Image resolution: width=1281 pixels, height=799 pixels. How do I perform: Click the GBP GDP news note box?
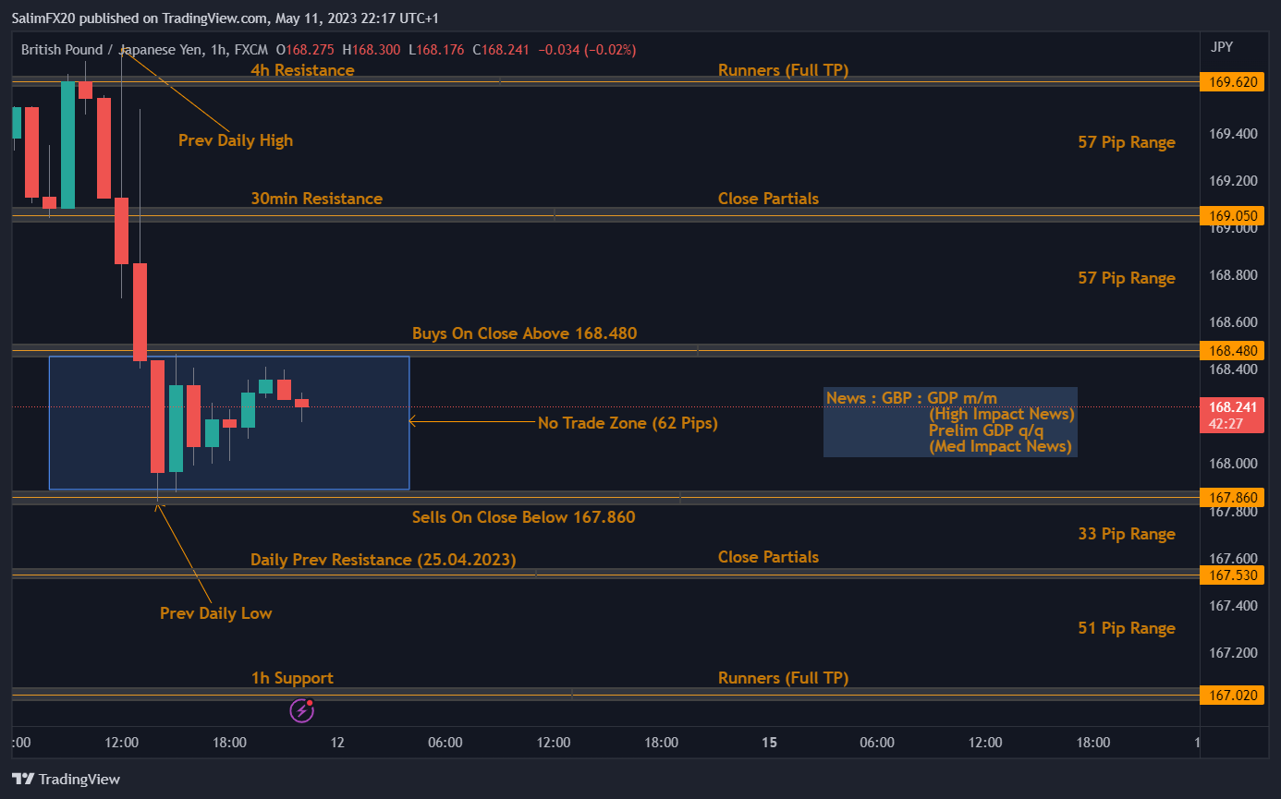[x=950, y=422]
